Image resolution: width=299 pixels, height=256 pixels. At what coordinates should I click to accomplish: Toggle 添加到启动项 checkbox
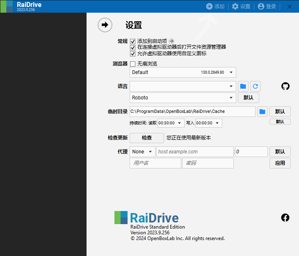point(133,41)
